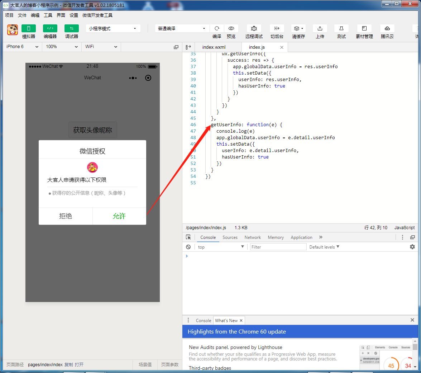The height and width of the screenshot is (373, 421).
Task: Click the 场景值 scene value button
Action: 145,365
